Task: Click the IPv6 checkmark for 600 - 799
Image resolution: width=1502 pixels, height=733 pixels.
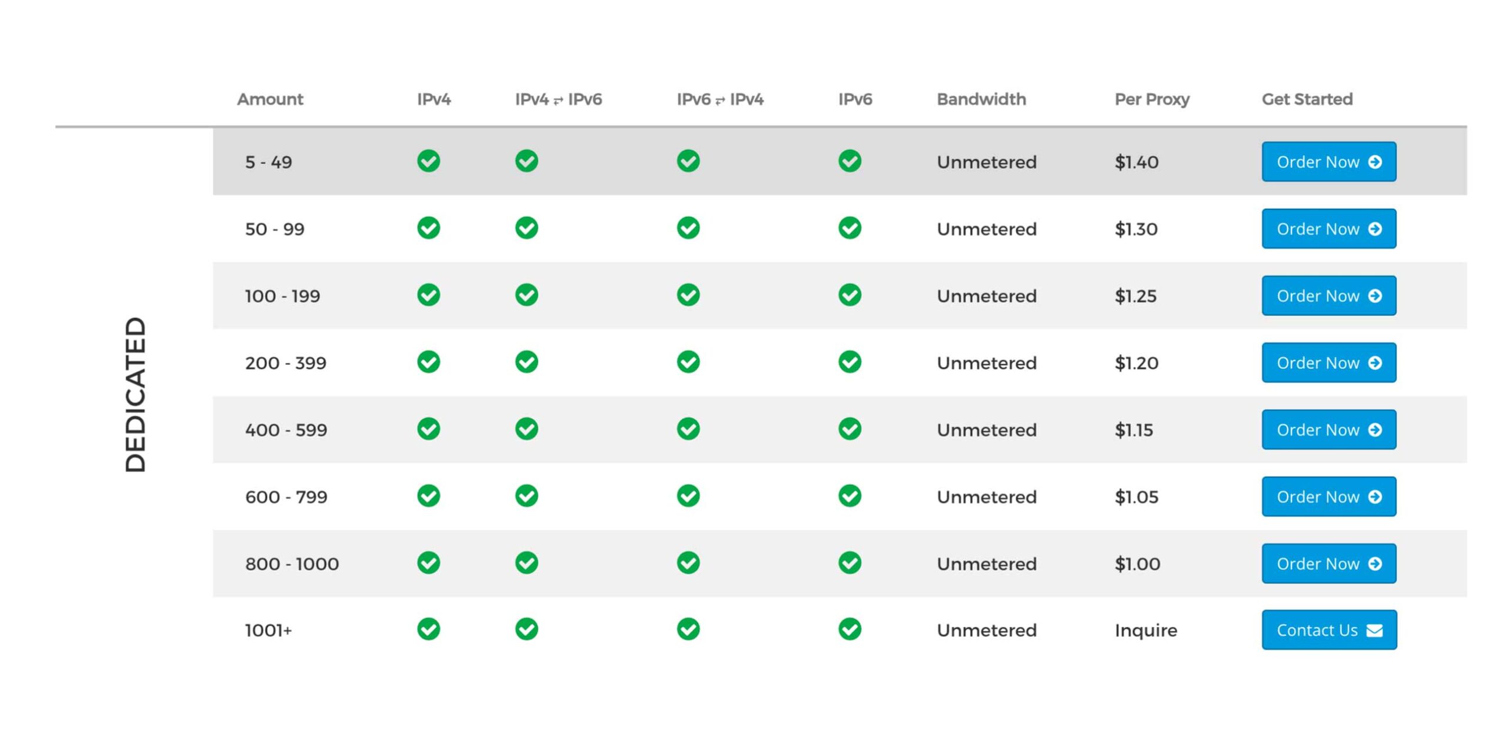Action: click(x=849, y=496)
